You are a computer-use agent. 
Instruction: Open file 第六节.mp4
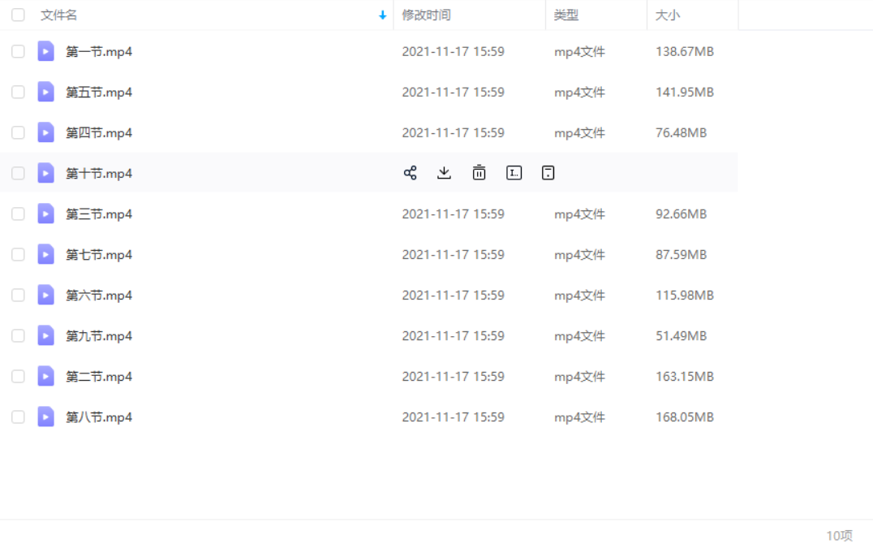(99, 296)
